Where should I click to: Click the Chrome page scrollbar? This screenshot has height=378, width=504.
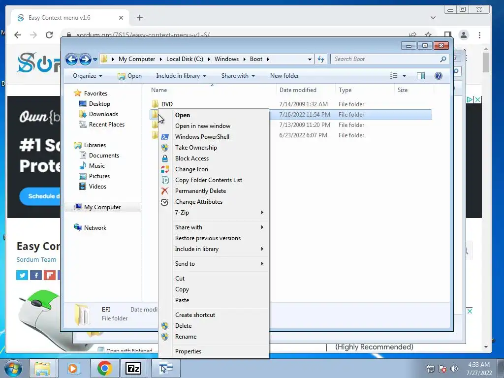pos(486,63)
